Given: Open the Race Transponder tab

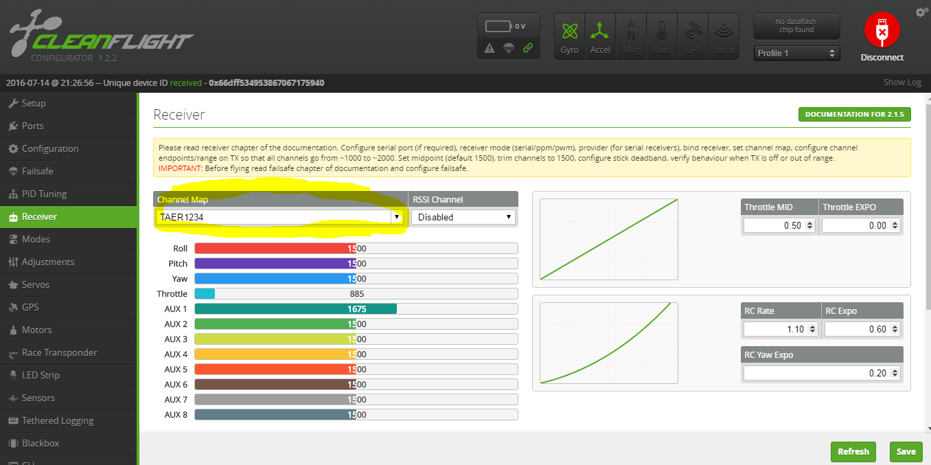Looking at the screenshot, I should 69,352.
